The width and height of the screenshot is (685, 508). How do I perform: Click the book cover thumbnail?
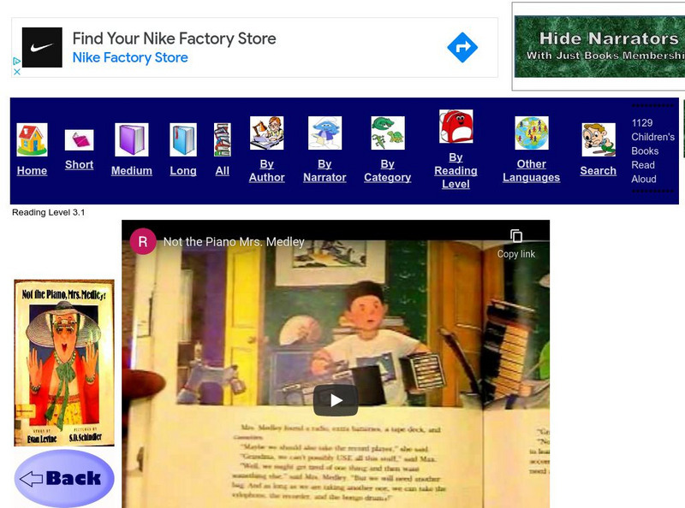(x=64, y=363)
